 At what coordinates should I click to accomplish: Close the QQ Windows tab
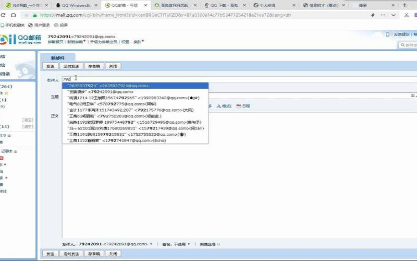click(x=96, y=5)
